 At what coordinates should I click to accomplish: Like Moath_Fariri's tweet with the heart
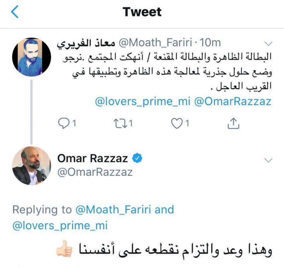[176, 123]
